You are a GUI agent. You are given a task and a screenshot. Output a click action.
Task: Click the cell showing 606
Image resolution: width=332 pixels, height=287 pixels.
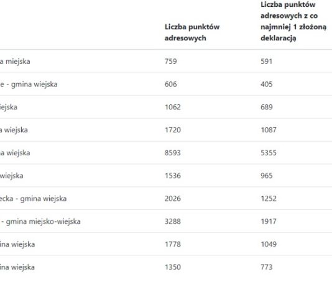coord(170,84)
